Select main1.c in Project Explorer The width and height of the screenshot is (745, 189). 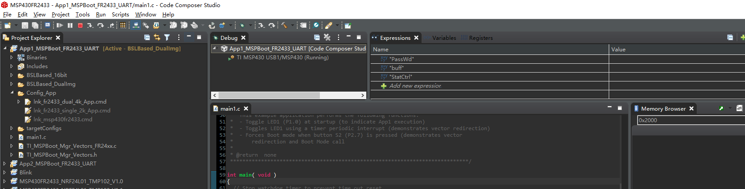click(x=36, y=137)
